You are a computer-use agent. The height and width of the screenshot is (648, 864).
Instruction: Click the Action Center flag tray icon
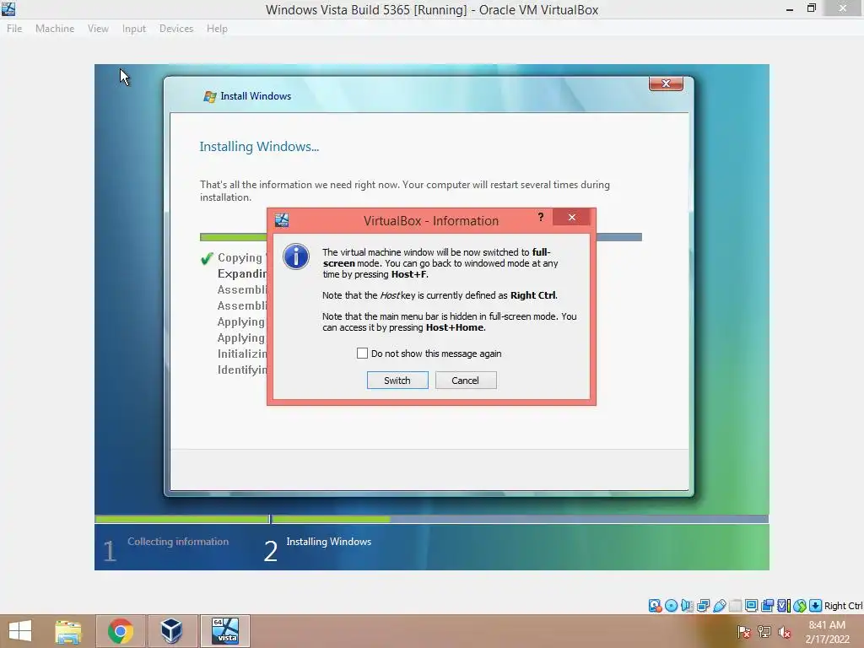744,632
